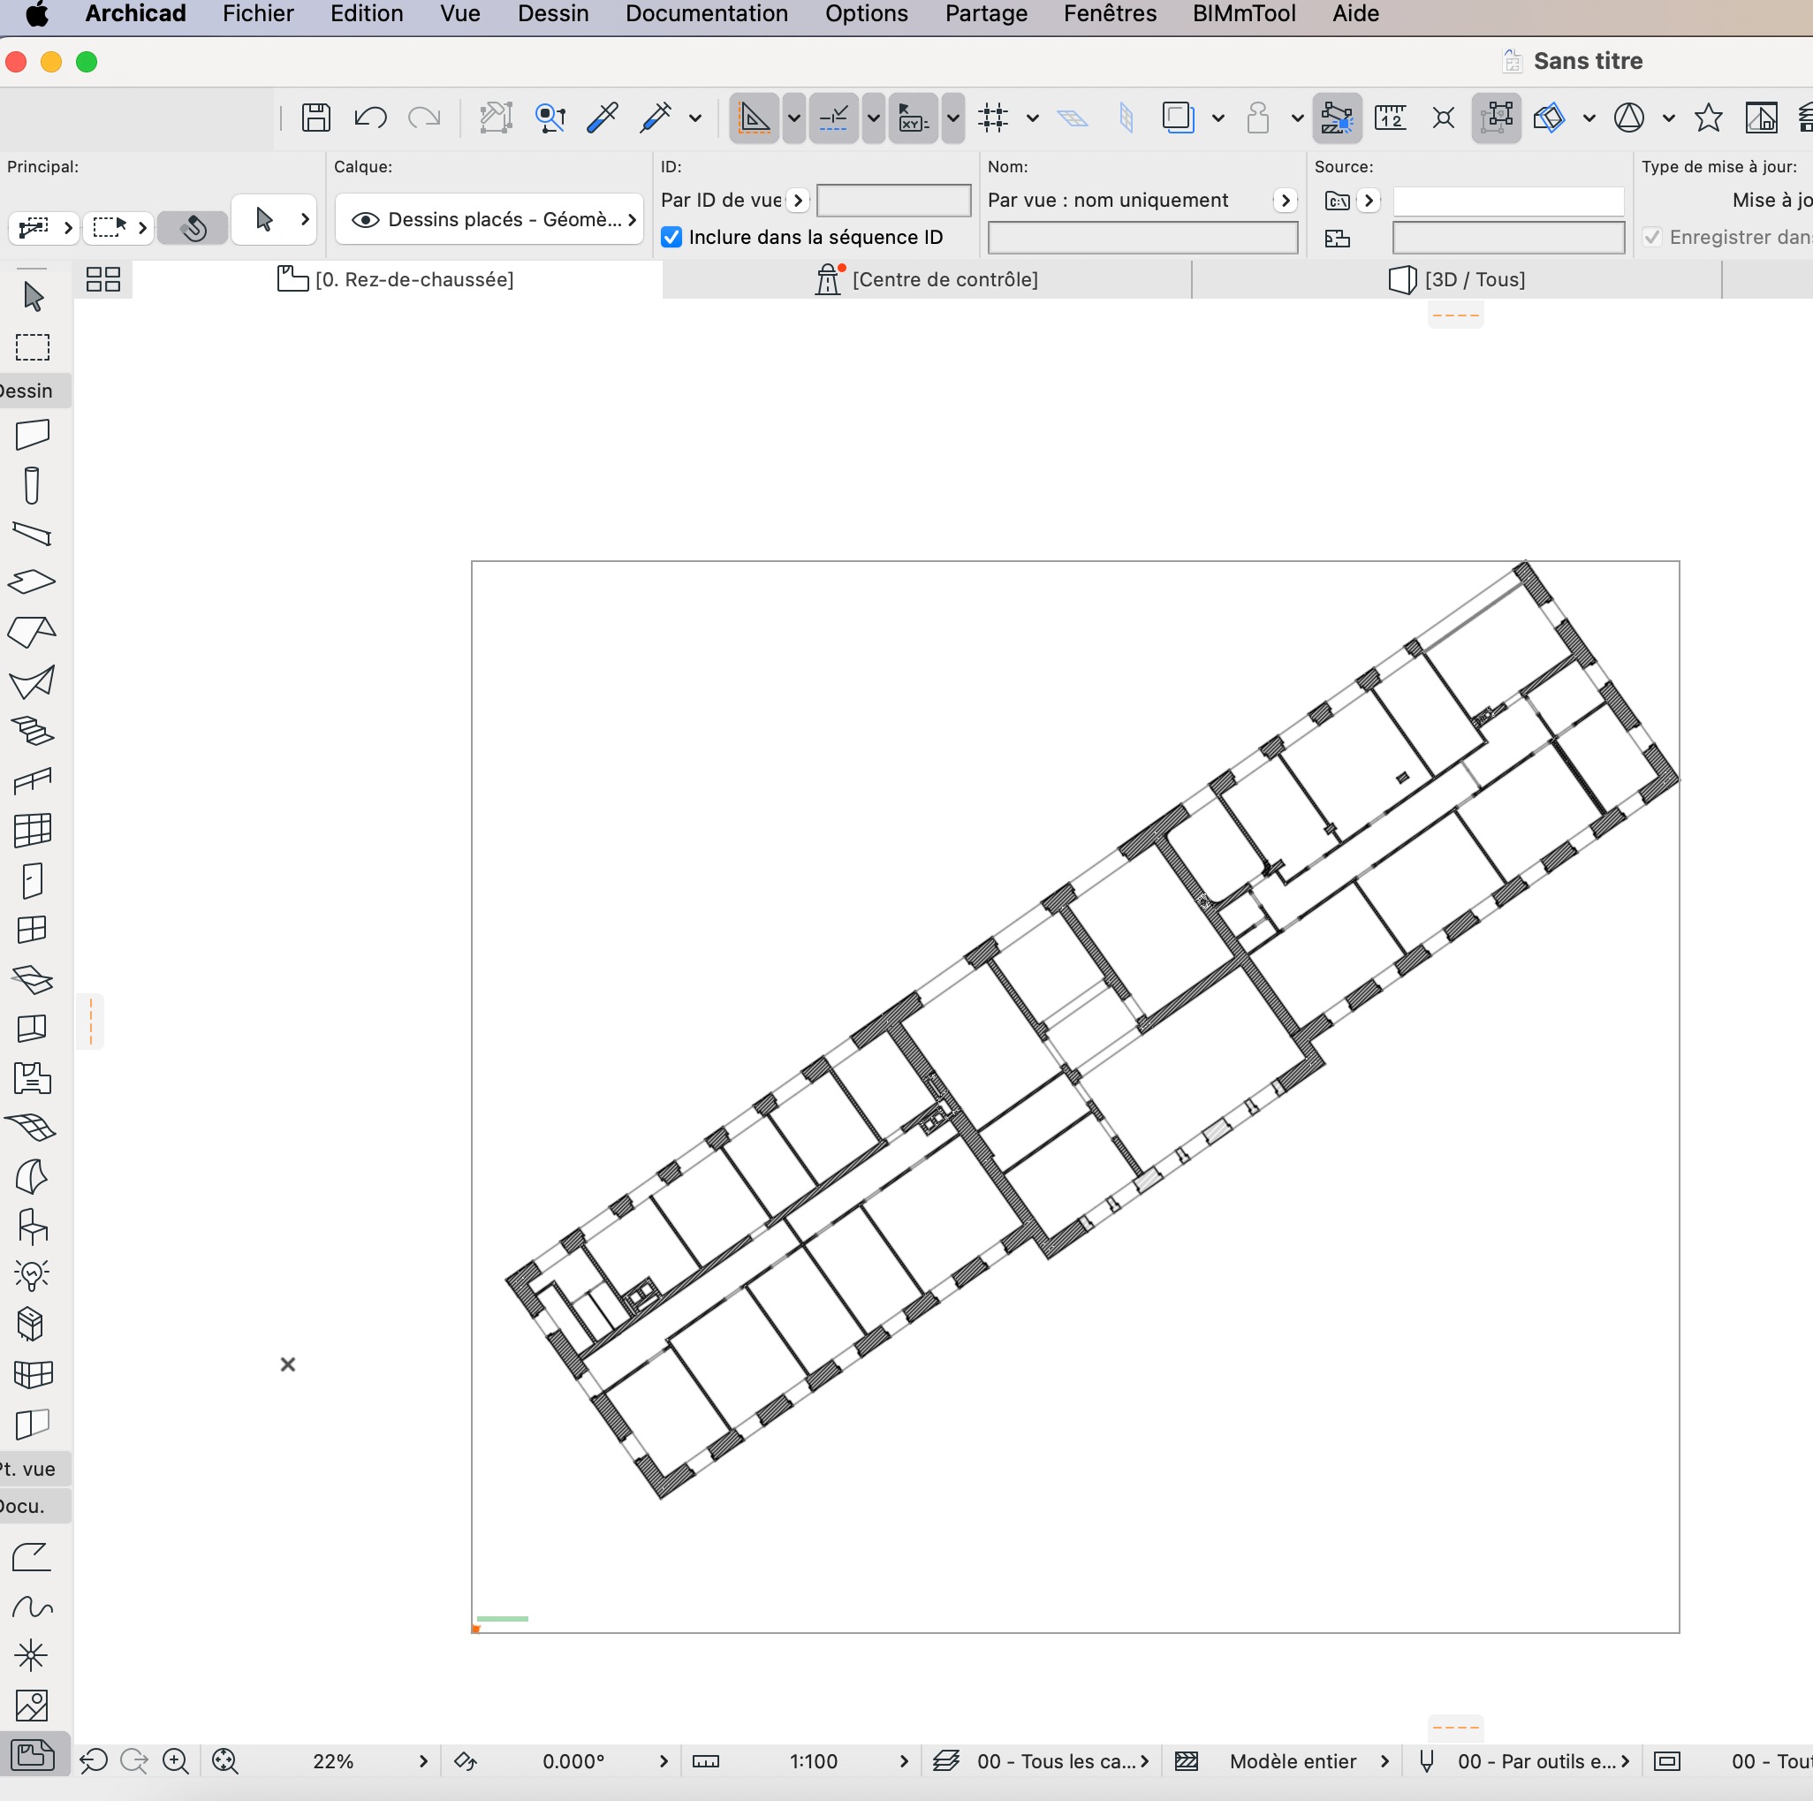Click the Find and Select magnifier icon
The height and width of the screenshot is (1801, 1813).
coord(550,118)
